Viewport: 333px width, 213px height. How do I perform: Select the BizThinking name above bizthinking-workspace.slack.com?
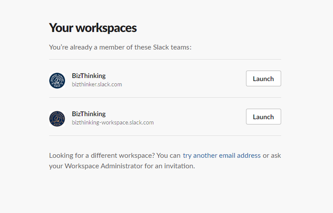coord(89,114)
